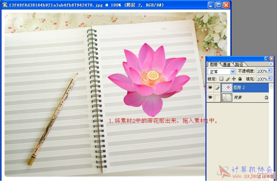Image resolution: width=277 pixels, height=181 pixels.
Task: Click the document icon in title bar
Action: point(5,5)
